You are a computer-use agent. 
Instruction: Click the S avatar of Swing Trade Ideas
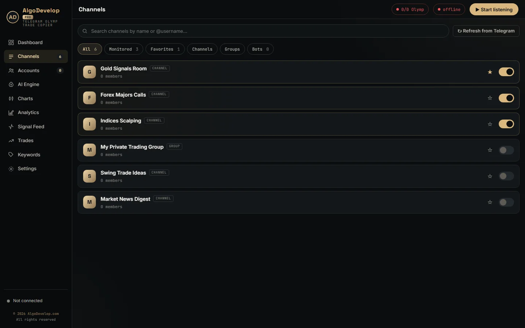point(89,176)
